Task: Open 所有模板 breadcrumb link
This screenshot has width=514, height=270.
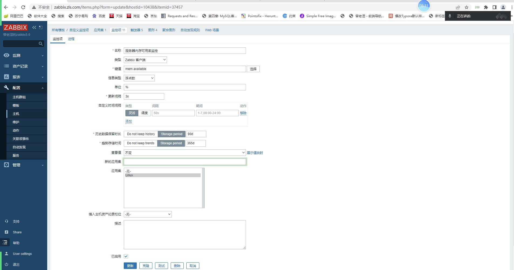Action: pyautogui.click(x=58, y=30)
